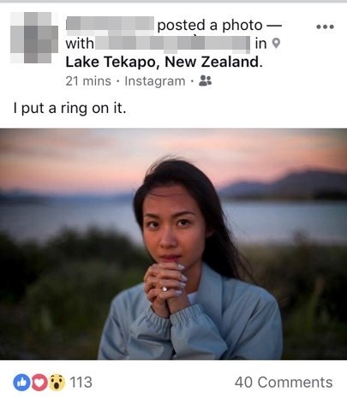Tap the 'posted a photo' header text
Viewport: 347px width, 398px height.
point(210,25)
